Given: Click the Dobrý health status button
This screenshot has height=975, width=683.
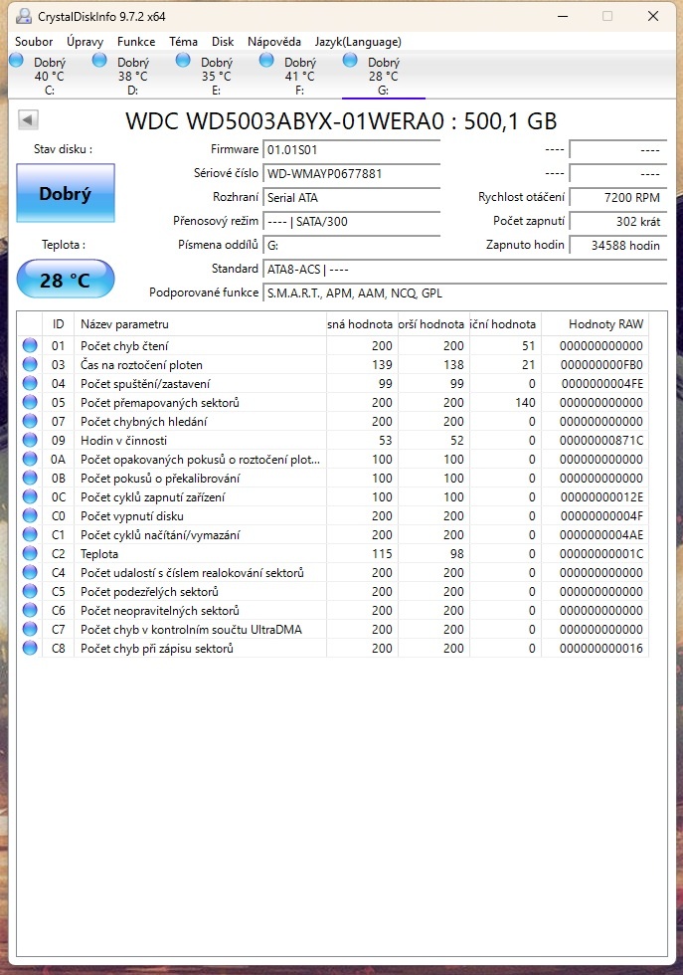Looking at the screenshot, I should click(66, 193).
